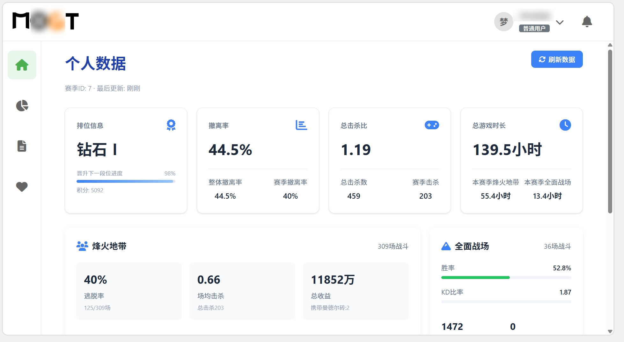Click the 逃脱率 40% stat card
This screenshot has height=342, width=624.
point(129,291)
